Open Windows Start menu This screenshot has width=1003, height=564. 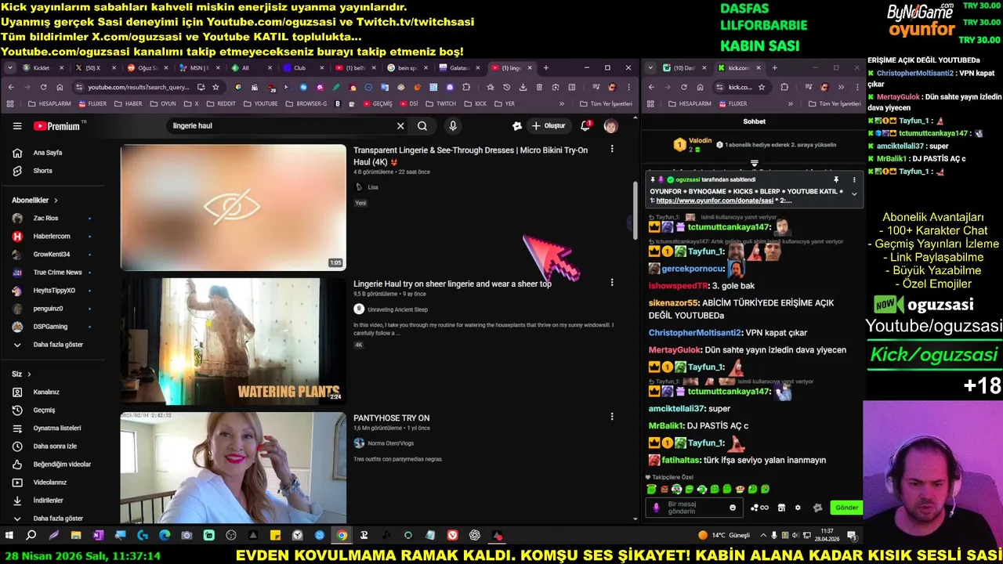9,536
